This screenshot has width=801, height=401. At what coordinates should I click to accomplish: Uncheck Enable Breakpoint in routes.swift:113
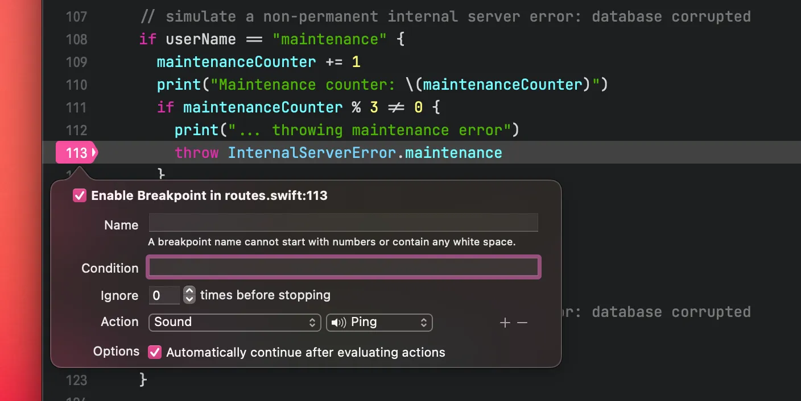pyautogui.click(x=80, y=196)
